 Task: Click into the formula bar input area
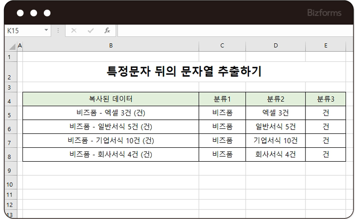click(x=235, y=30)
